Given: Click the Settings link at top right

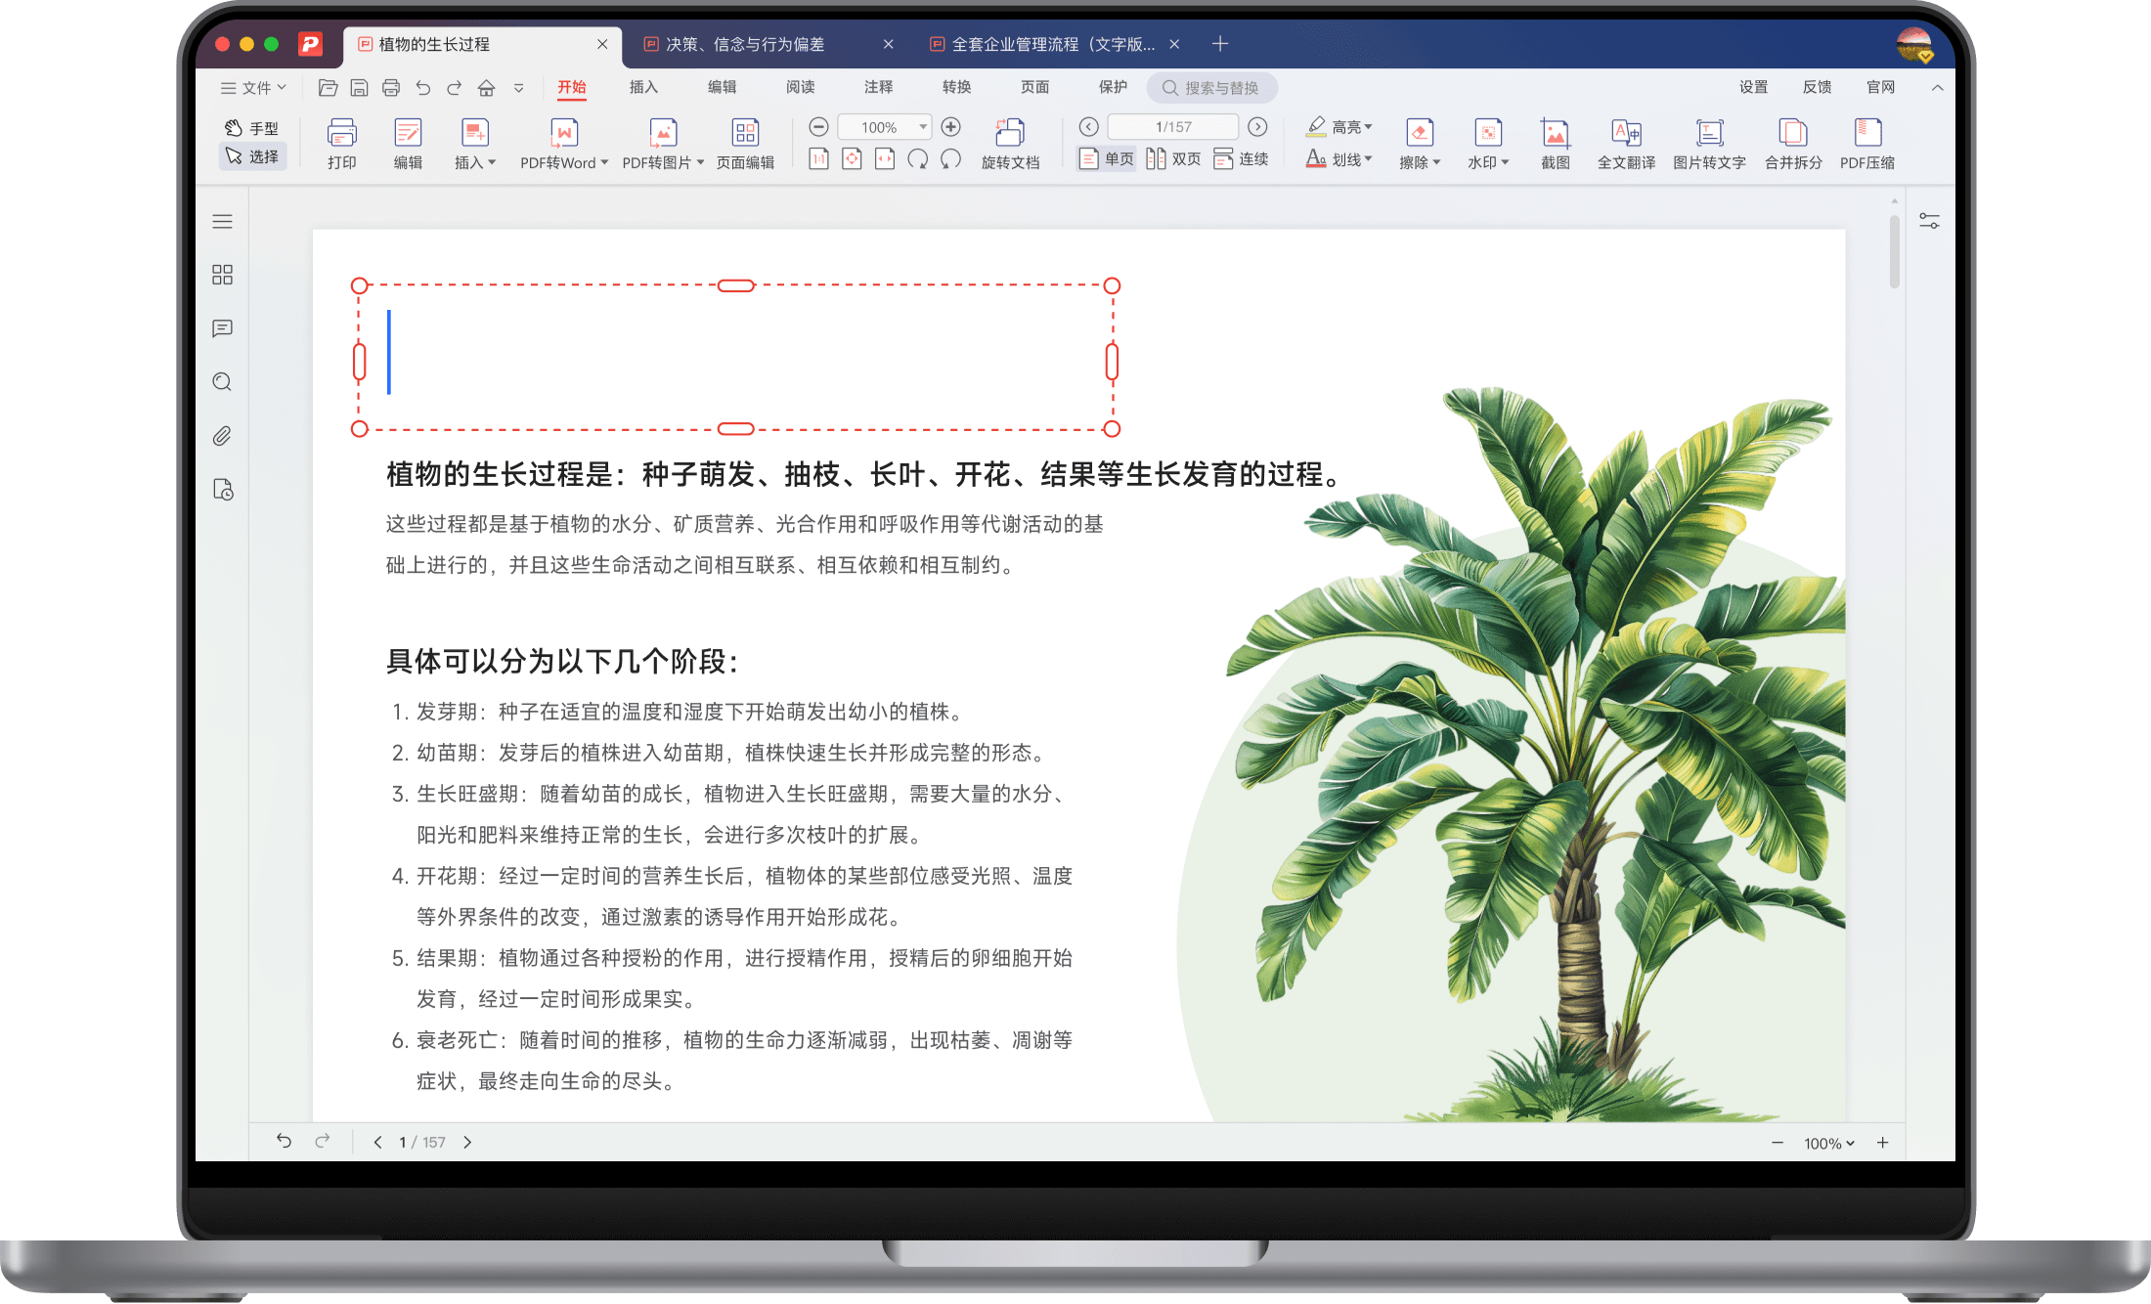Looking at the screenshot, I should [1753, 87].
